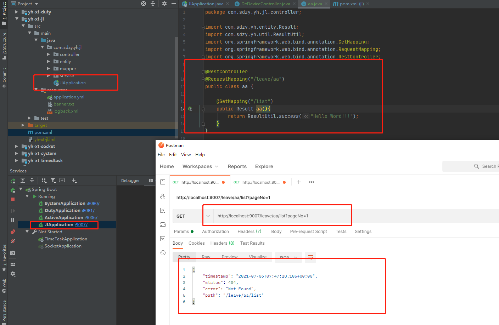Open Postman Environments sidebar icon
Viewport: 499px width, 325px height.
pos(163,210)
